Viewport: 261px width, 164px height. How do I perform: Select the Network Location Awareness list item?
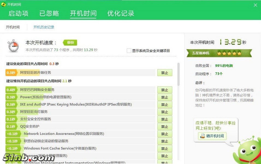pyautogui.click(x=64, y=134)
